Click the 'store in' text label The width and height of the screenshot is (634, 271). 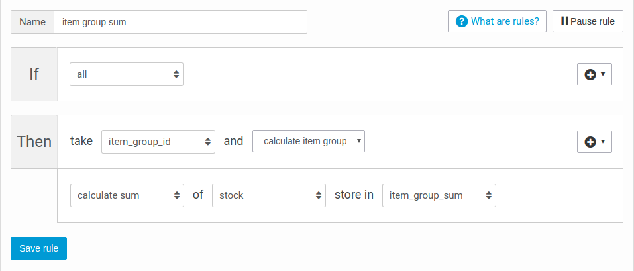[354, 195]
